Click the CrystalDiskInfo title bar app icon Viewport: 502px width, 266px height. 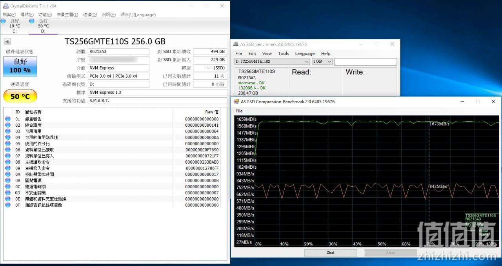point(5,6)
